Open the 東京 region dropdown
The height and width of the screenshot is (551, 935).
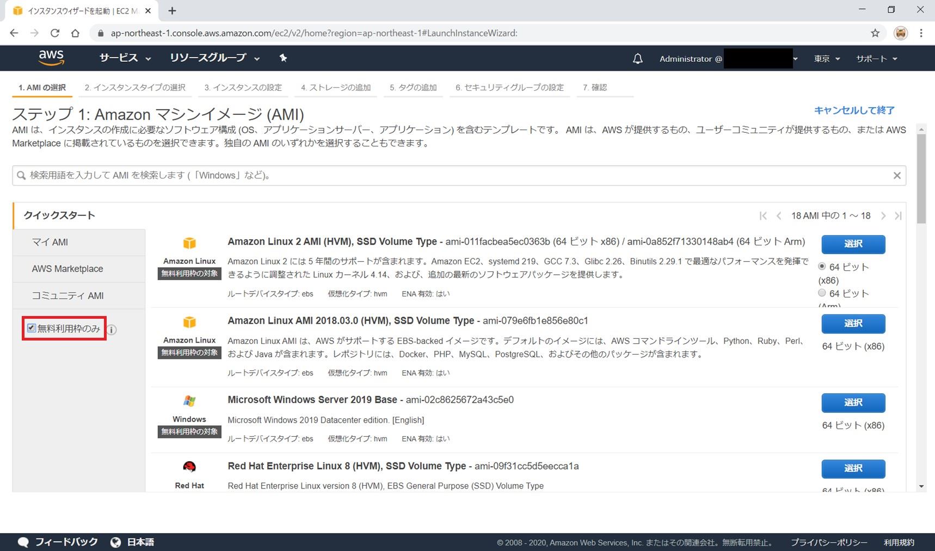827,59
